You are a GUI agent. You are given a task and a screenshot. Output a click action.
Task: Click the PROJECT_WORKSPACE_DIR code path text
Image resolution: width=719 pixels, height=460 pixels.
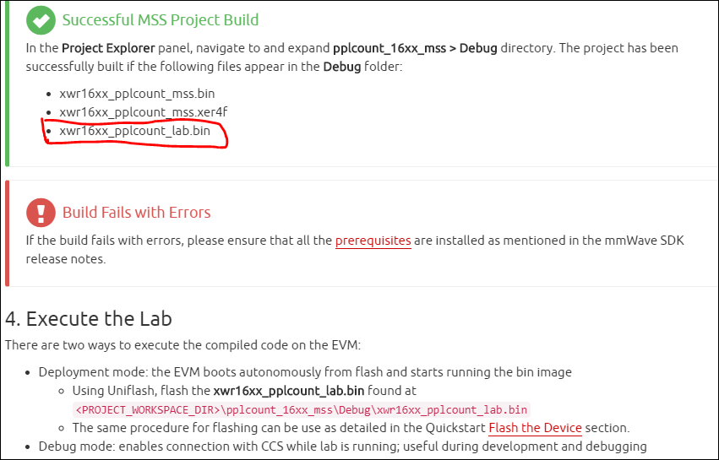click(302, 409)
